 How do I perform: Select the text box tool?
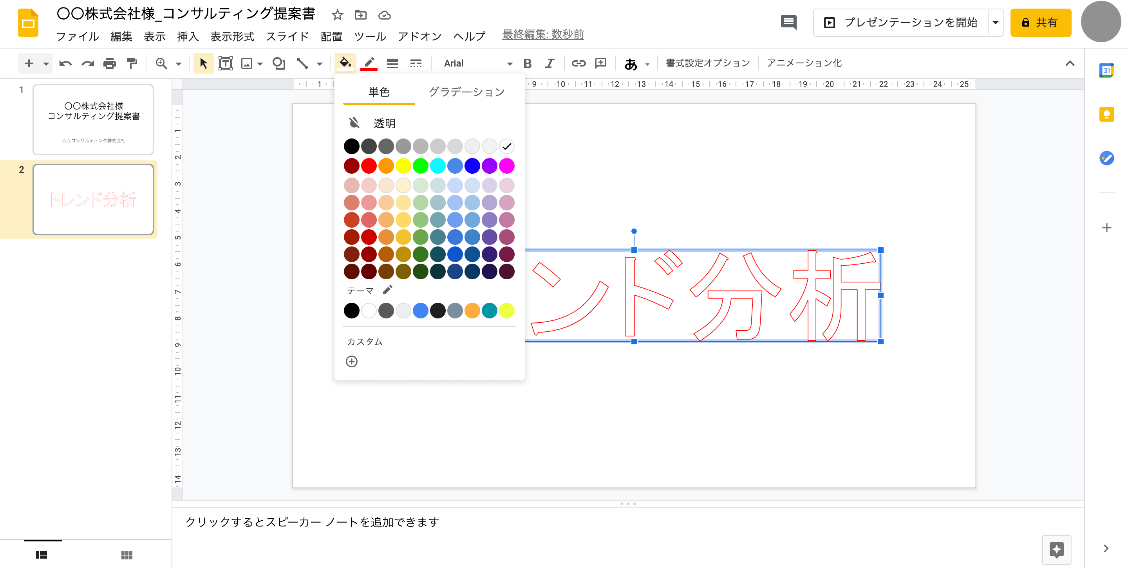click(226, 63)
